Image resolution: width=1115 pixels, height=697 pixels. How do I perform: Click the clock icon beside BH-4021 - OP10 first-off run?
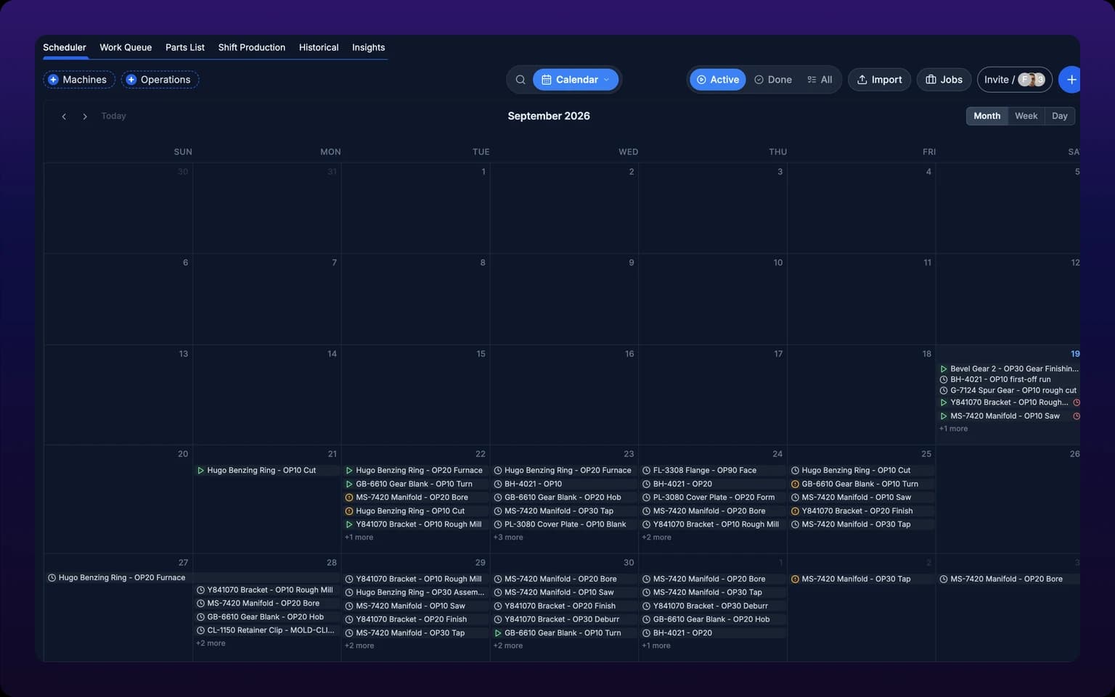(944, 379)
